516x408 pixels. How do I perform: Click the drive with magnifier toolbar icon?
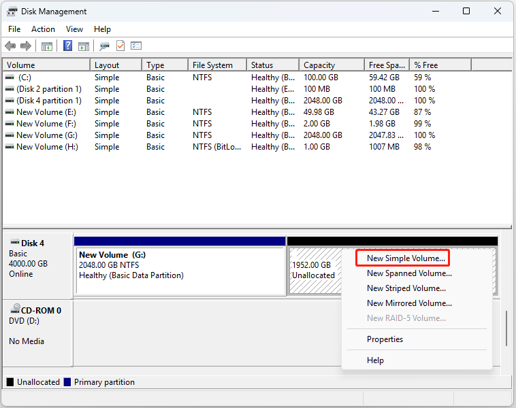(104, 46)
